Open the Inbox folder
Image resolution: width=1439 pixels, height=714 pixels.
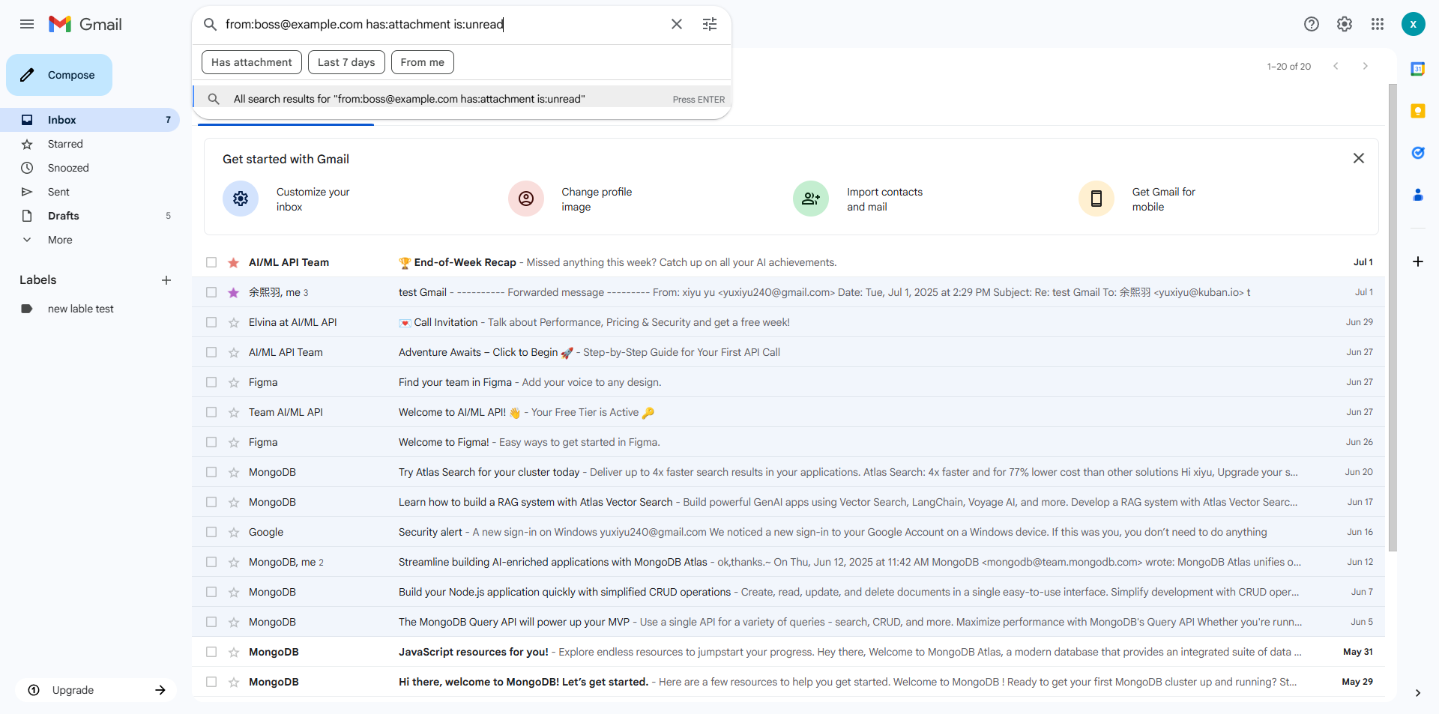pos(90,120)
